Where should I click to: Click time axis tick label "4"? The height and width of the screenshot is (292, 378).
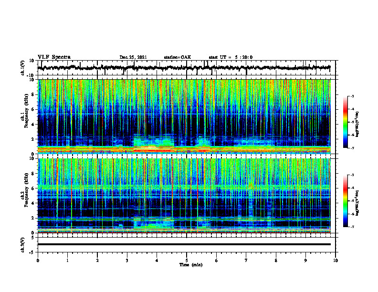157,261
